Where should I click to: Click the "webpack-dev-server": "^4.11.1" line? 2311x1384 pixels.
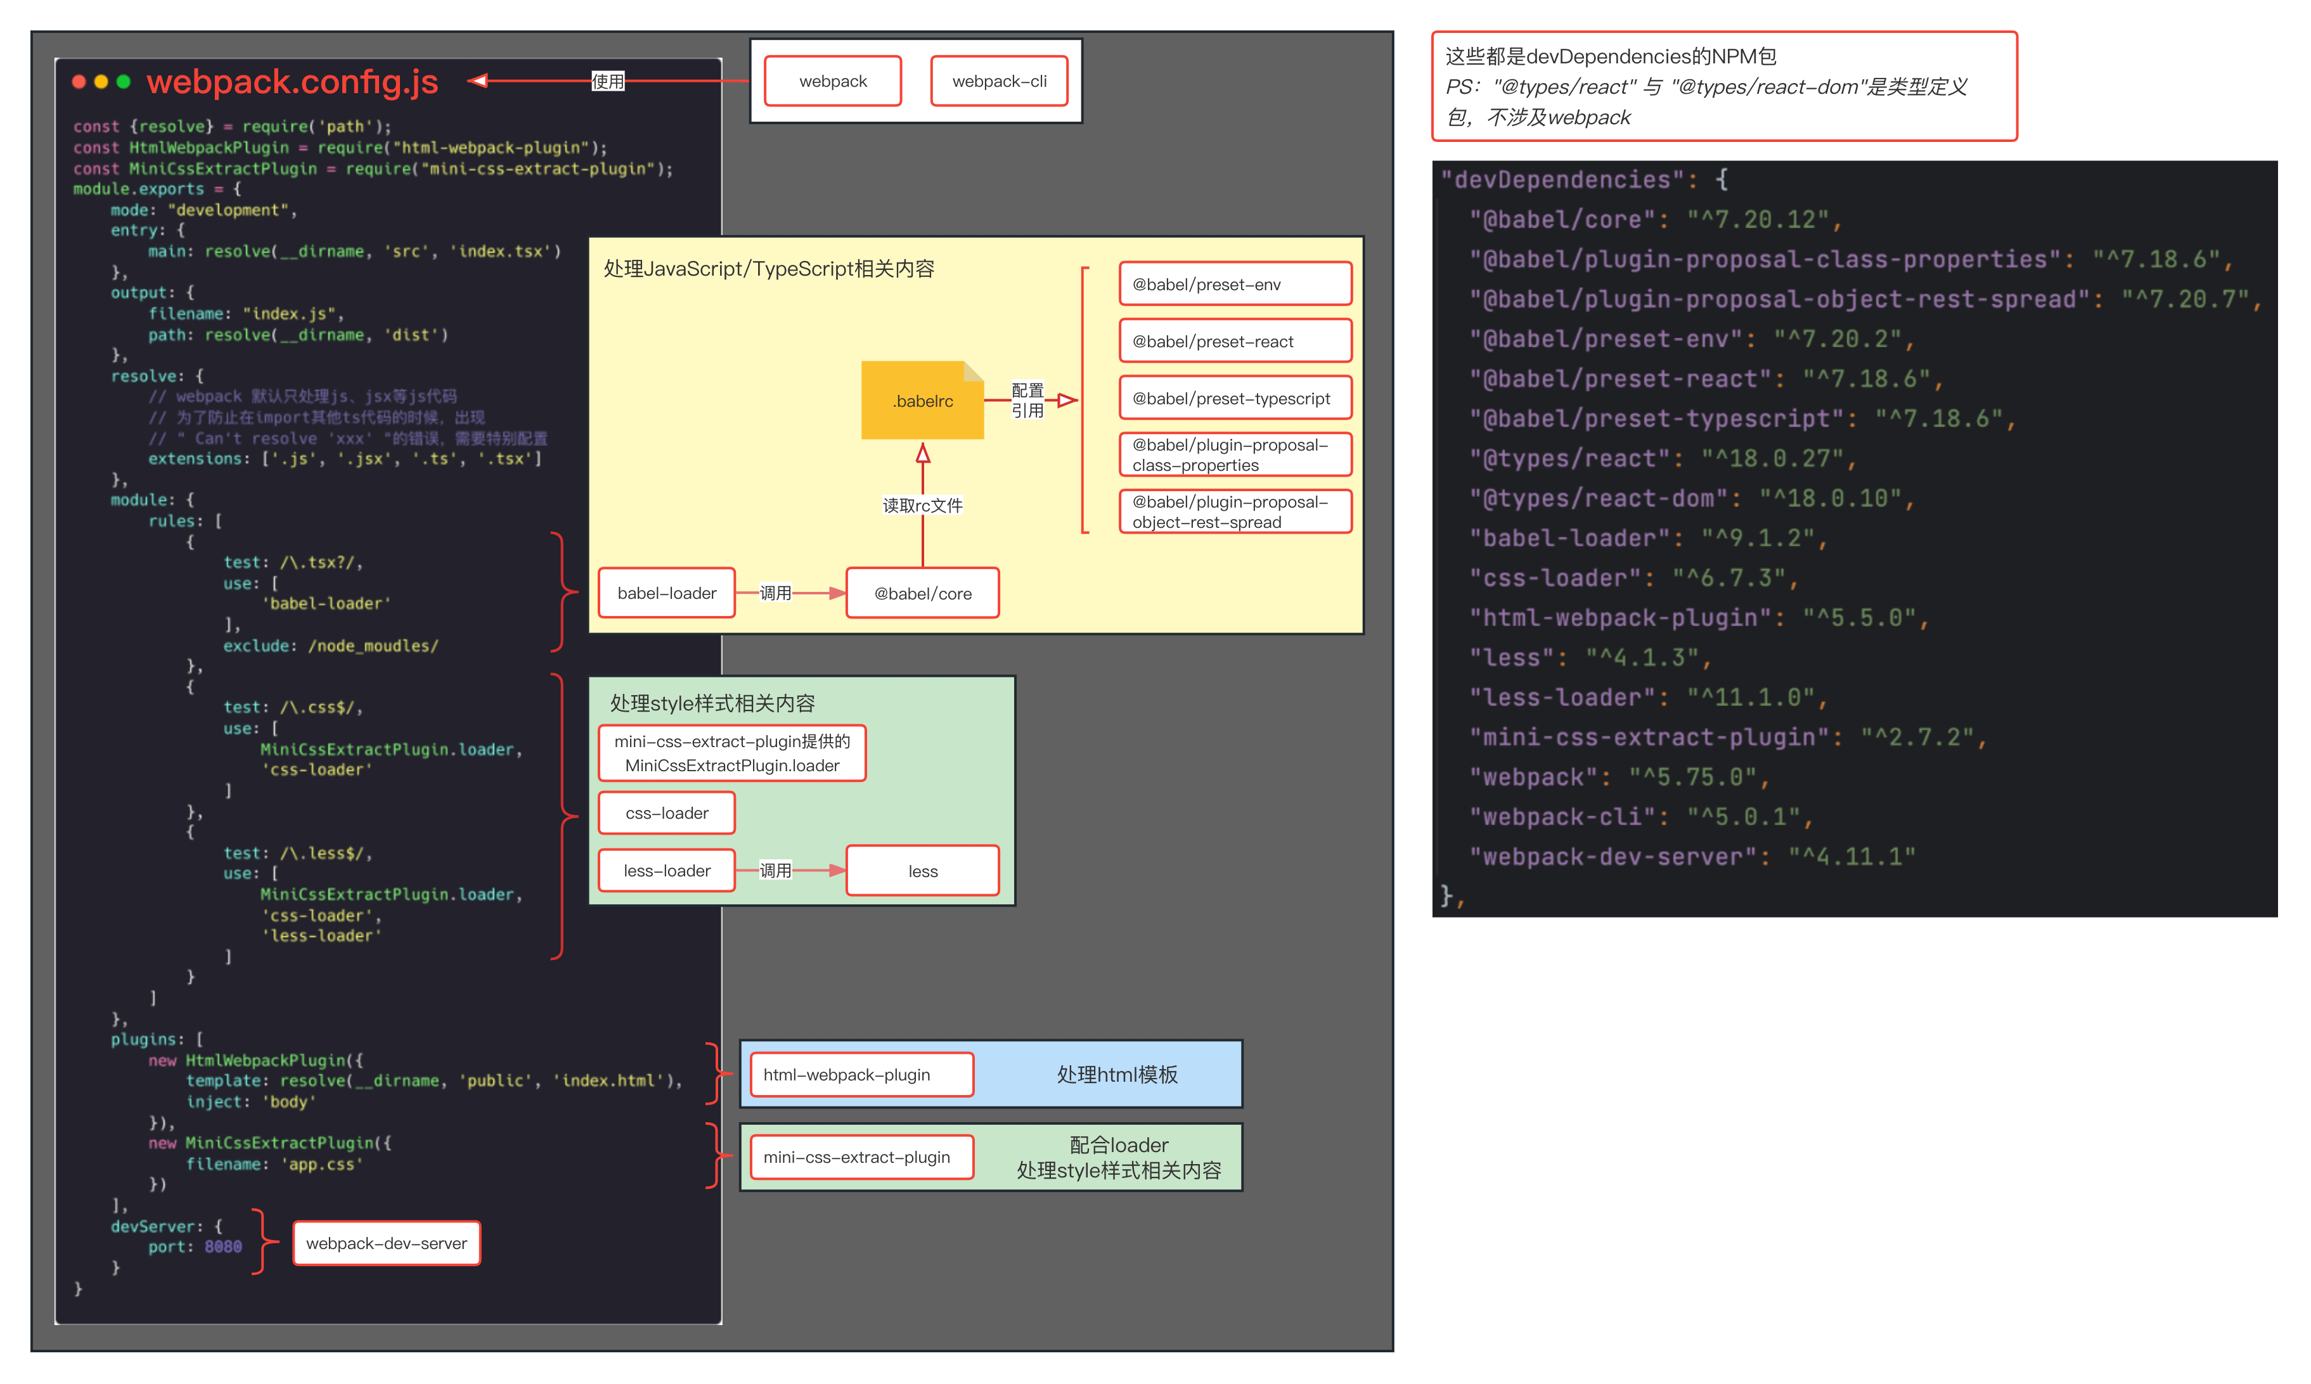[x=1692, y=856]
